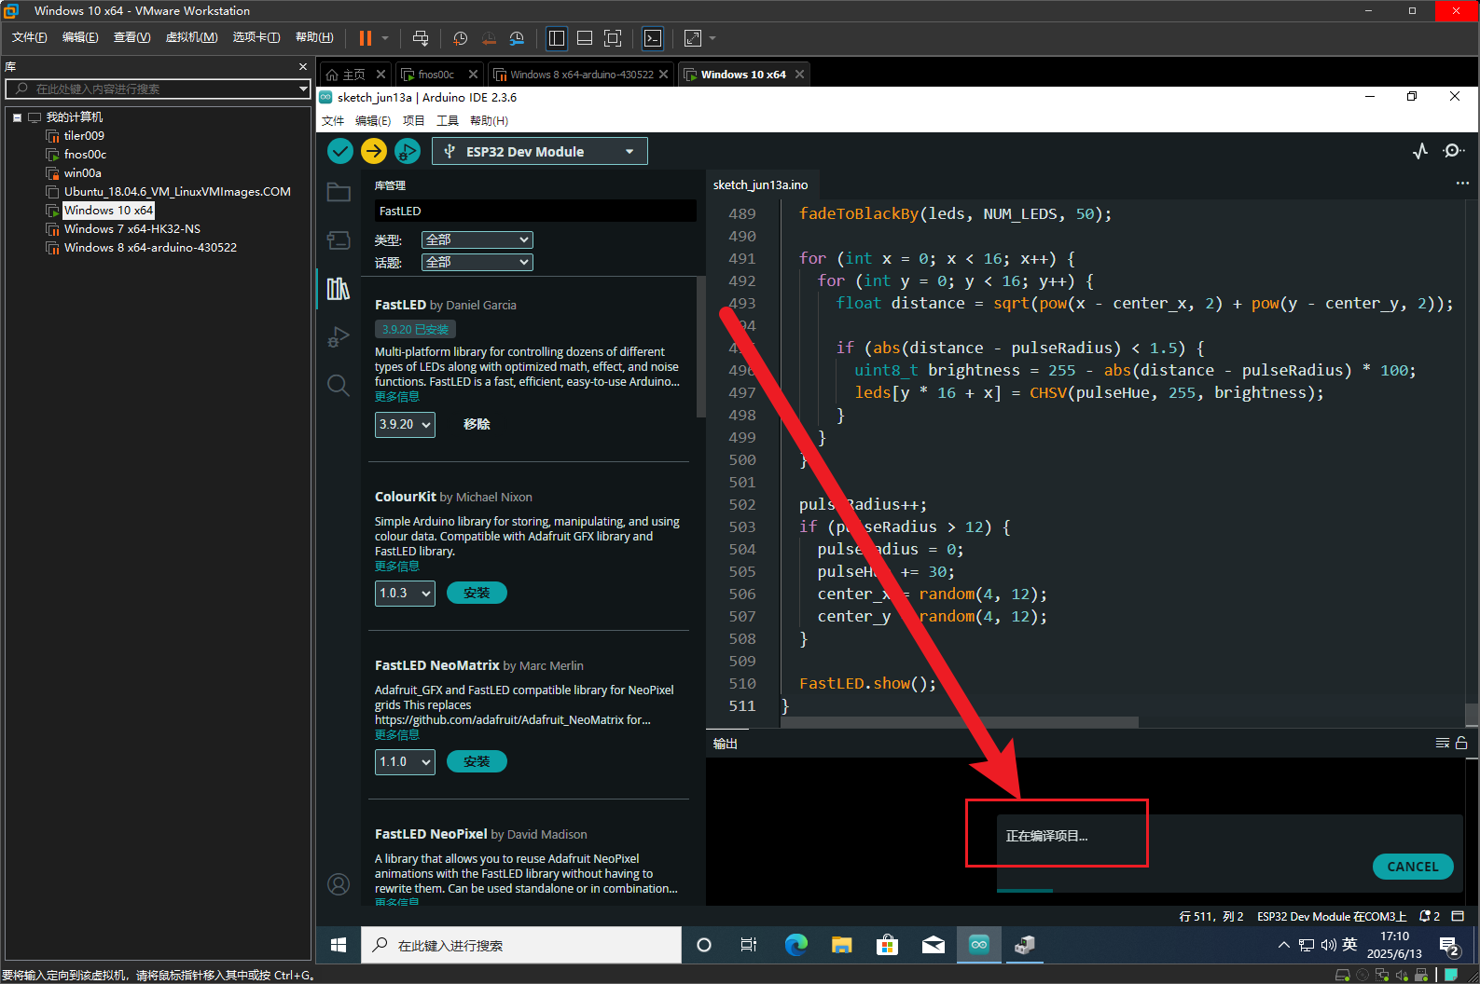Open 更多信息 link under FastLED
1480x984 pixels.
pos(397,397)
